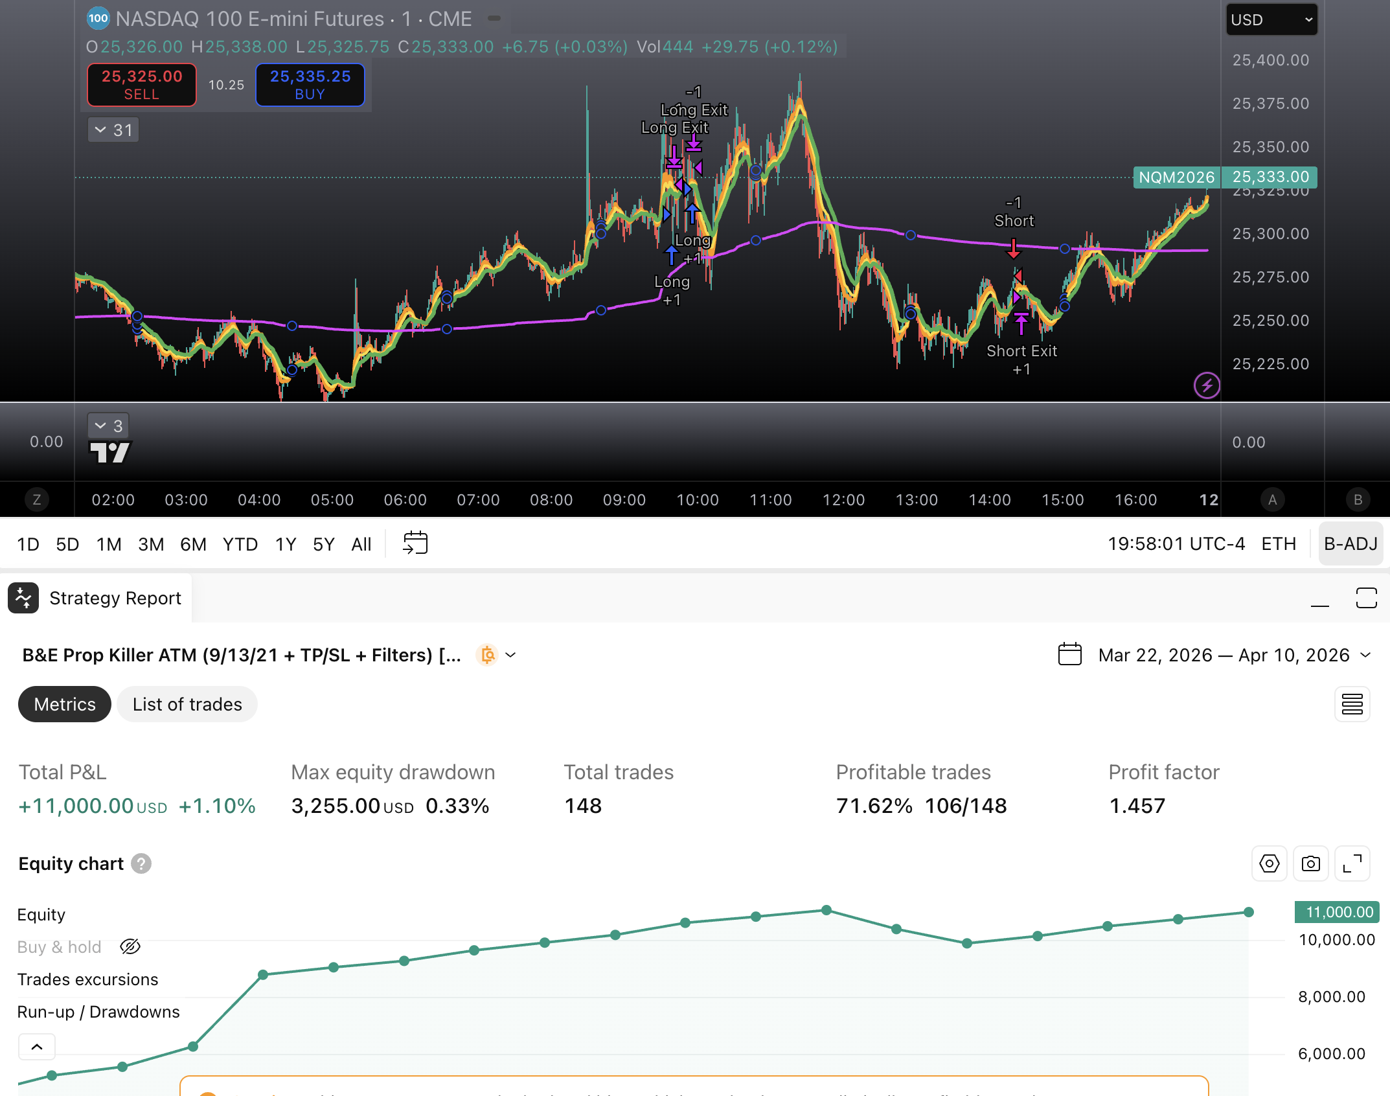Open the metrics table view icon
Screen dimensions: 1390x1096
tap(1352, 704)
